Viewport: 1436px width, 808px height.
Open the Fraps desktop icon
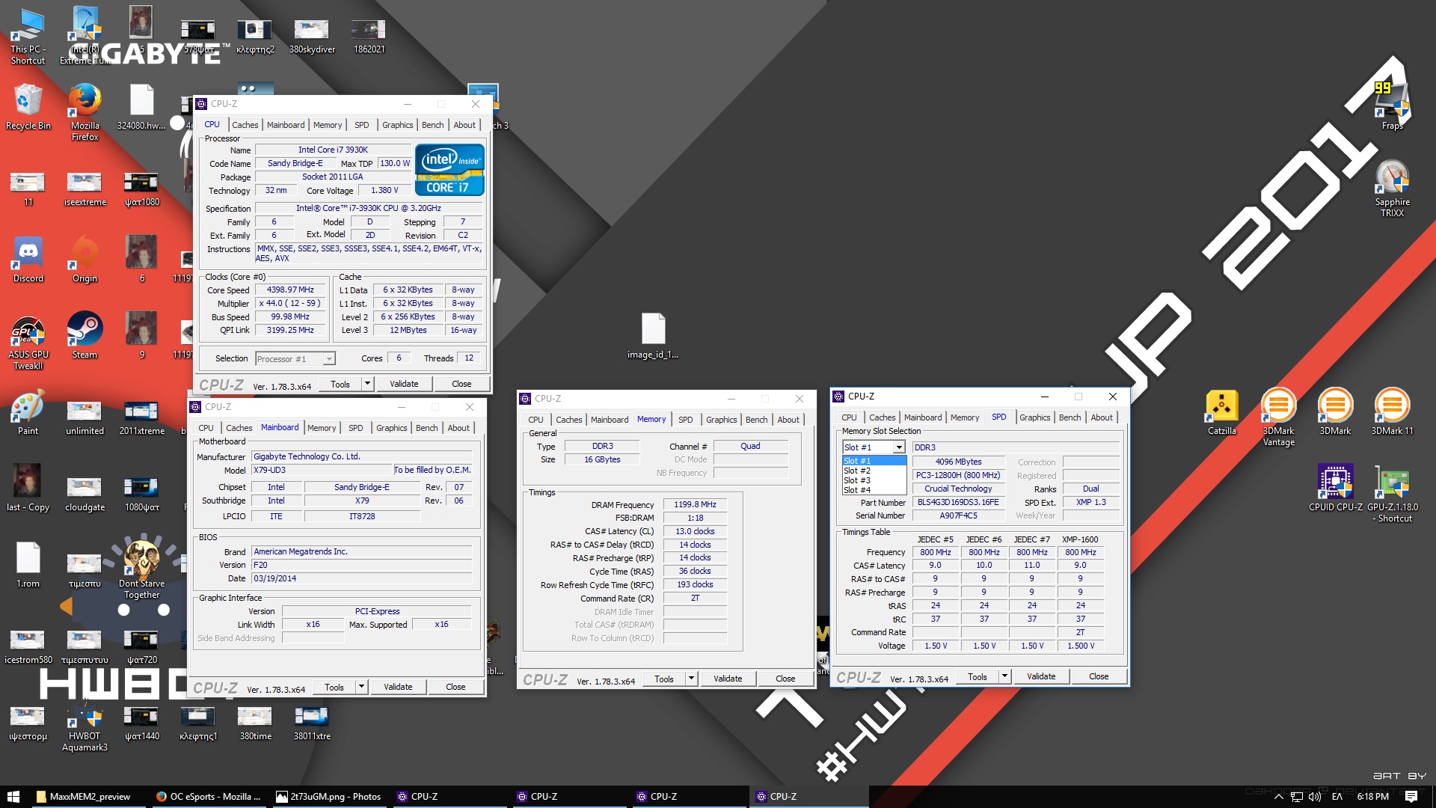pos(1392,106)
